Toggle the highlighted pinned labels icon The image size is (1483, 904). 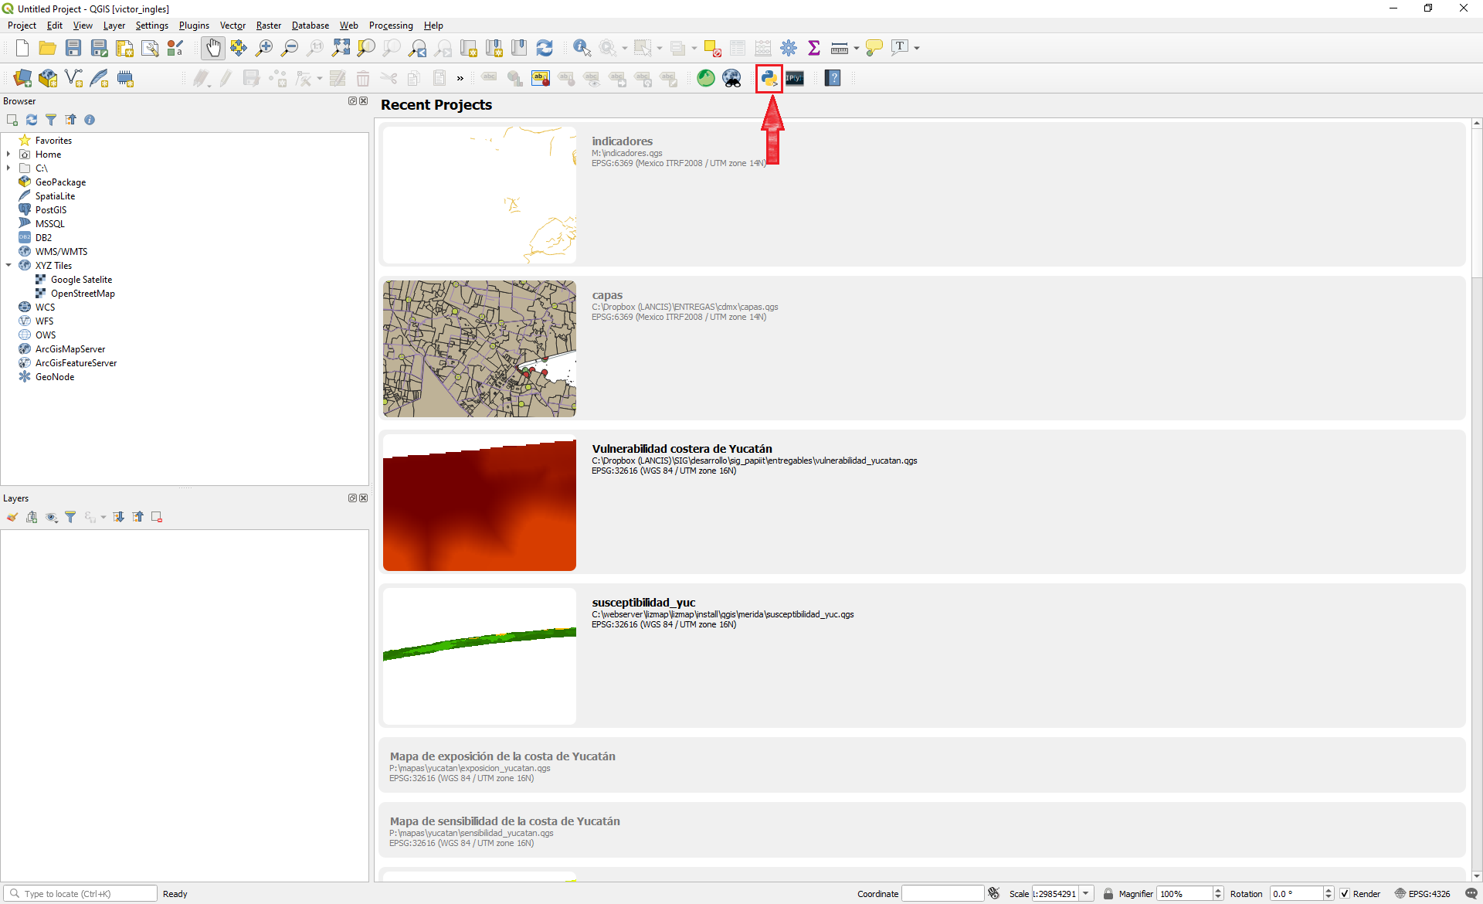click(541, 78)
